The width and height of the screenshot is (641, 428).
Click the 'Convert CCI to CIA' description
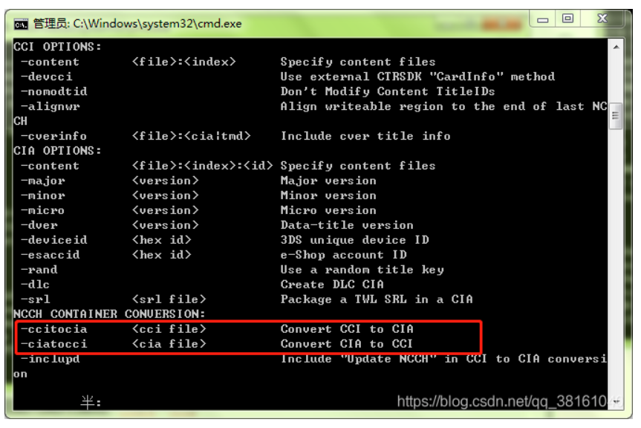pos(347,329)
